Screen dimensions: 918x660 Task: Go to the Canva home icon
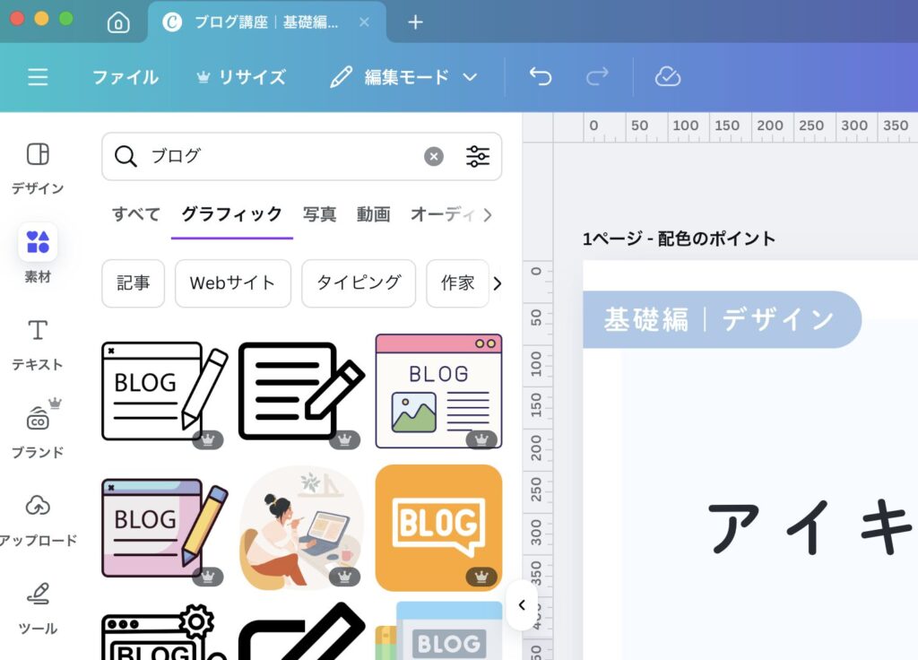(118, 22)
